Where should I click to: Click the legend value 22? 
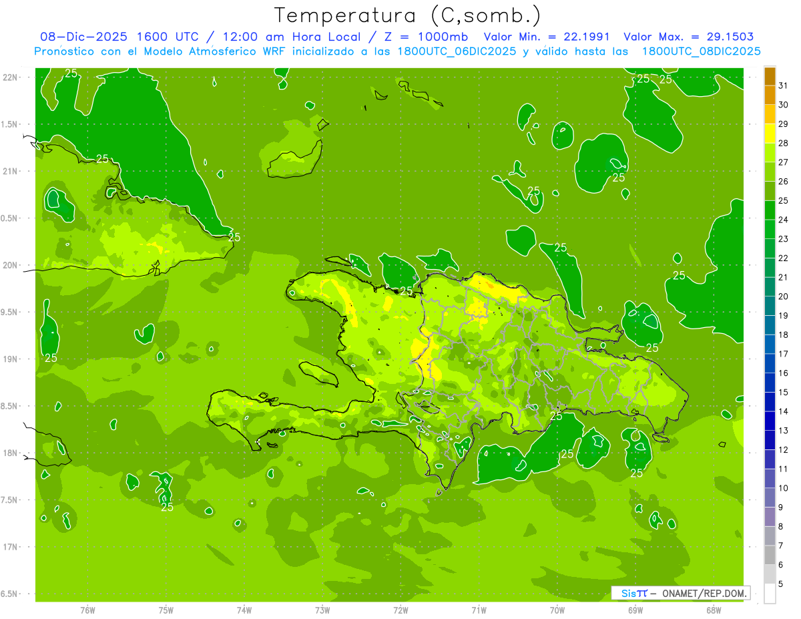click(x=784, y=258)
